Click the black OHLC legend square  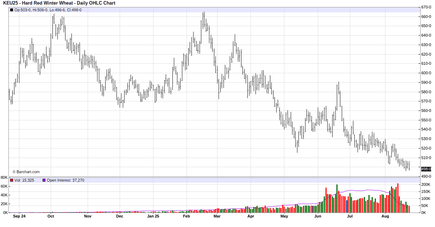coord(12,10)
